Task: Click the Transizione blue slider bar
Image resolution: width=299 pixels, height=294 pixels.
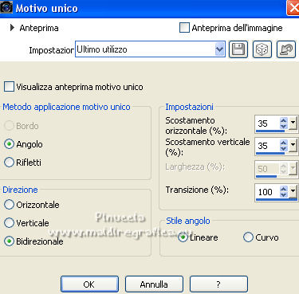Action: 277,199
